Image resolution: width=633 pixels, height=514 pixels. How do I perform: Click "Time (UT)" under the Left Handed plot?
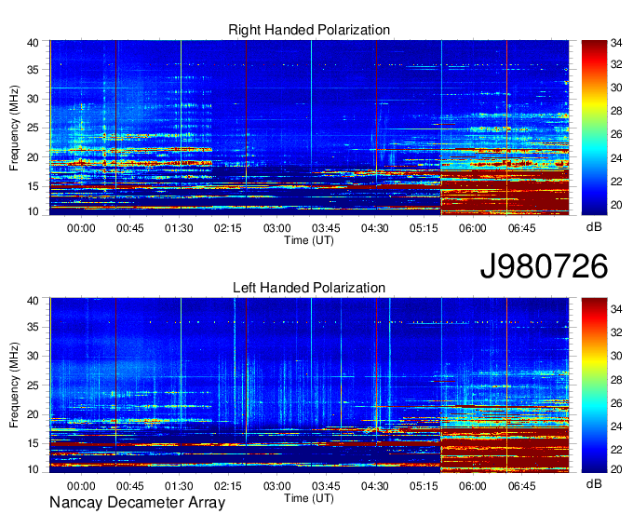pos(309,498)
